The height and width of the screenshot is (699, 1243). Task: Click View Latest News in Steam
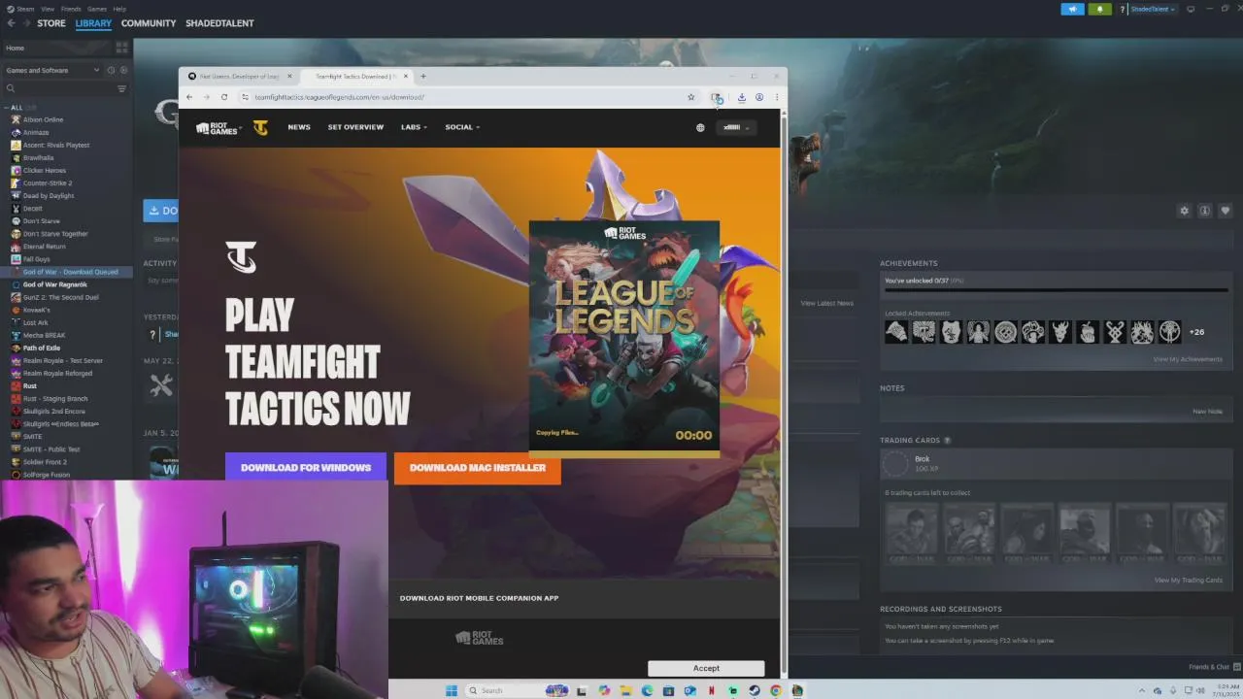[x=827, y=303]
